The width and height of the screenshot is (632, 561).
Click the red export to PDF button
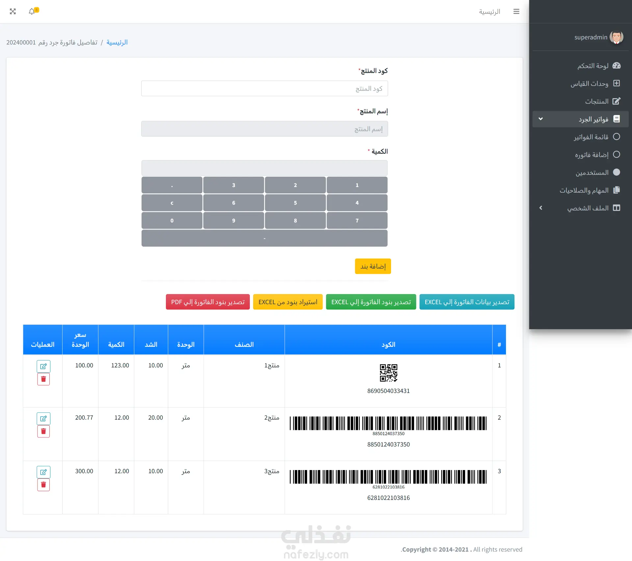(208, 302)
